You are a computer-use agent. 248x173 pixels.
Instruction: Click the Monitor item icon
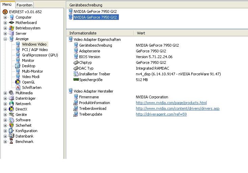pyautogui.click(x=18, y=60)
